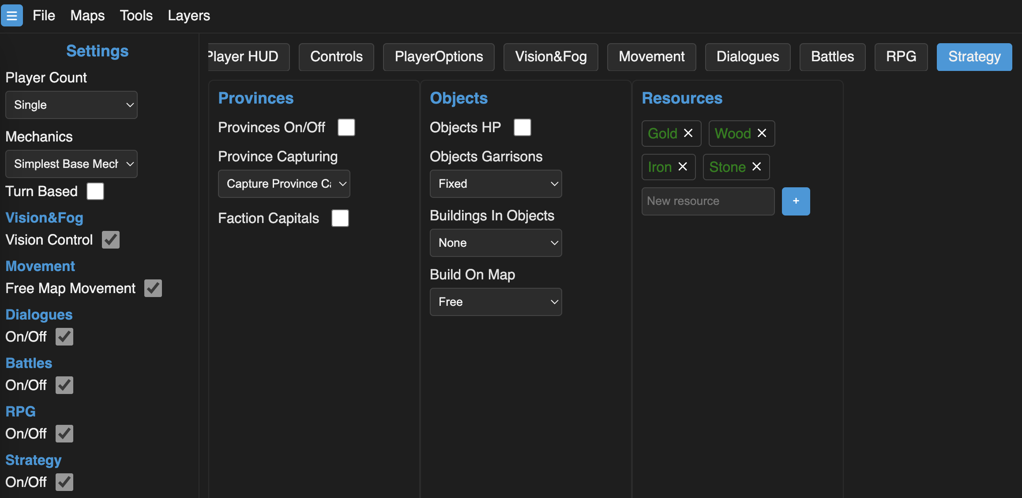Open the Tools menu
Image resolution: width=1022 pixels, height=498 pixels.
pos(136,16)
